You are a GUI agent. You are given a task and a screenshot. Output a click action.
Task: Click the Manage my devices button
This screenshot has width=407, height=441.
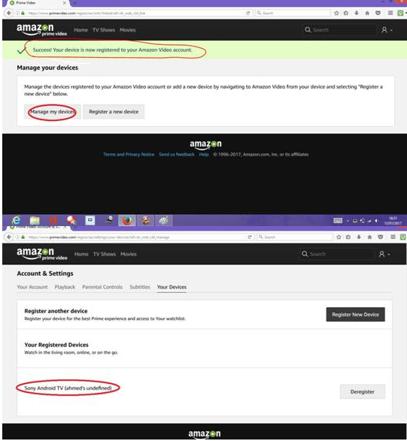pos(53,112)
